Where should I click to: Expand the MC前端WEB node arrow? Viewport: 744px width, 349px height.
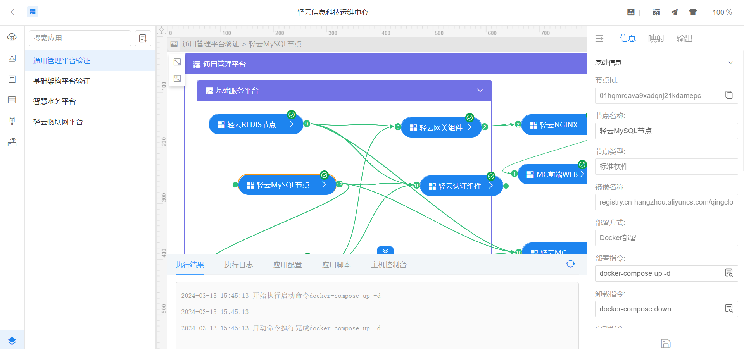(582, 174)
